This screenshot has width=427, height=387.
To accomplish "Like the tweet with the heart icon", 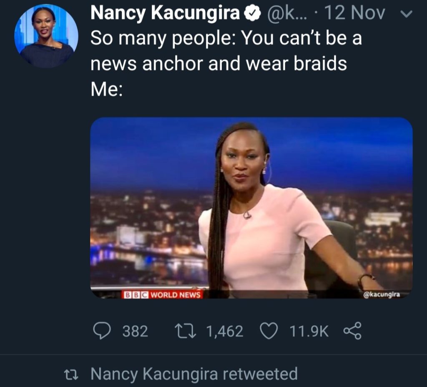I will [269, 331].
